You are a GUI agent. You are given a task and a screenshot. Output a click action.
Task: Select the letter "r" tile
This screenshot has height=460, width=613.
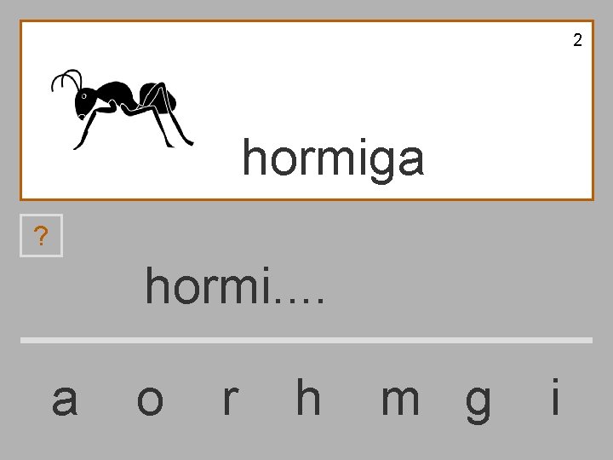pos(231,400)
